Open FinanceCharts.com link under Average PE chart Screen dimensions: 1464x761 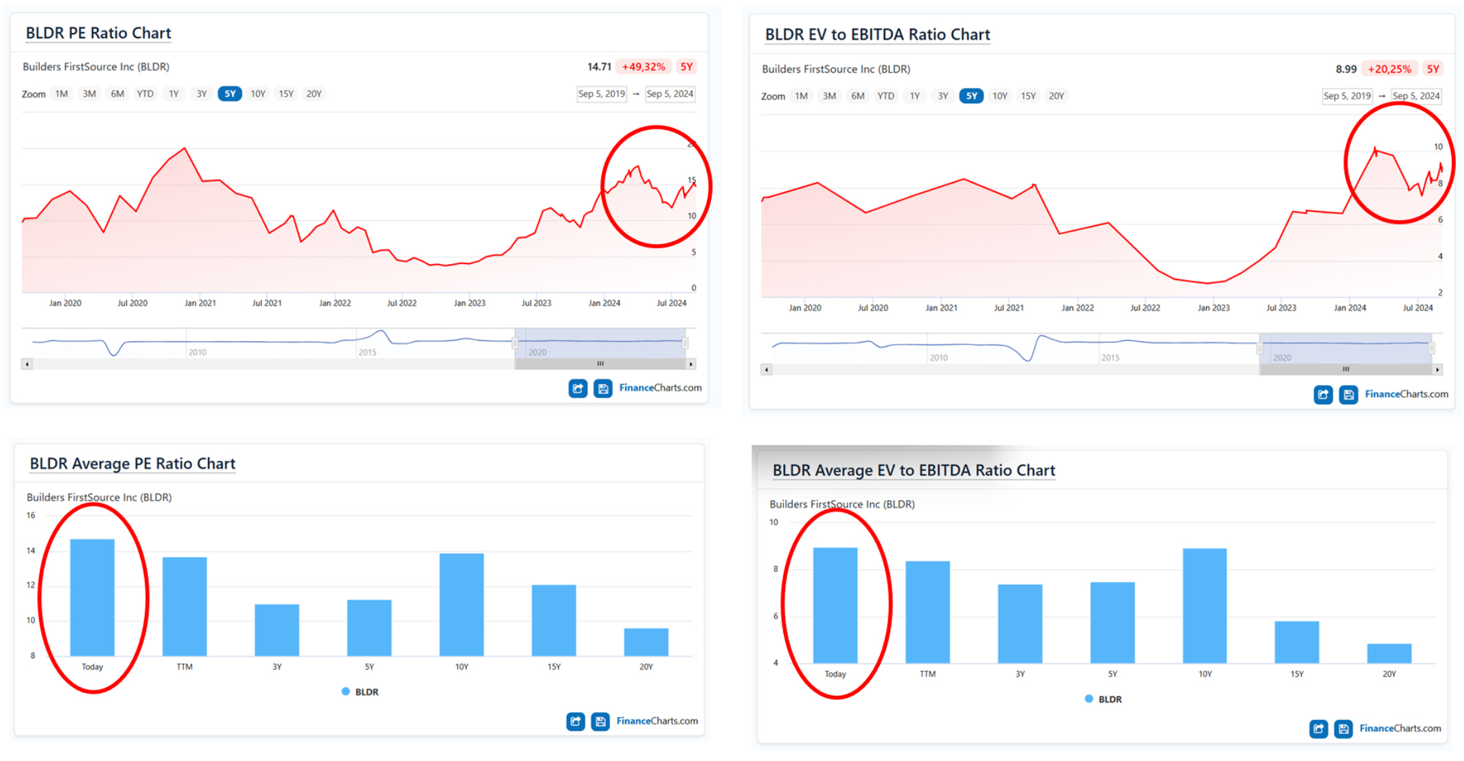(x=657, y=721)
